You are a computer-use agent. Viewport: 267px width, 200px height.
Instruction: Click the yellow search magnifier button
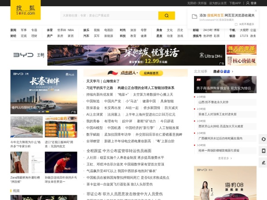(x=166, y=16)
